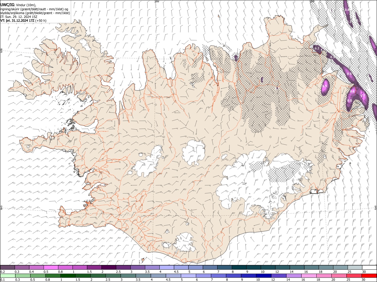377x282 pixels.
Task: Click the '0.1' label in lower legend scale
Action: 3,280
